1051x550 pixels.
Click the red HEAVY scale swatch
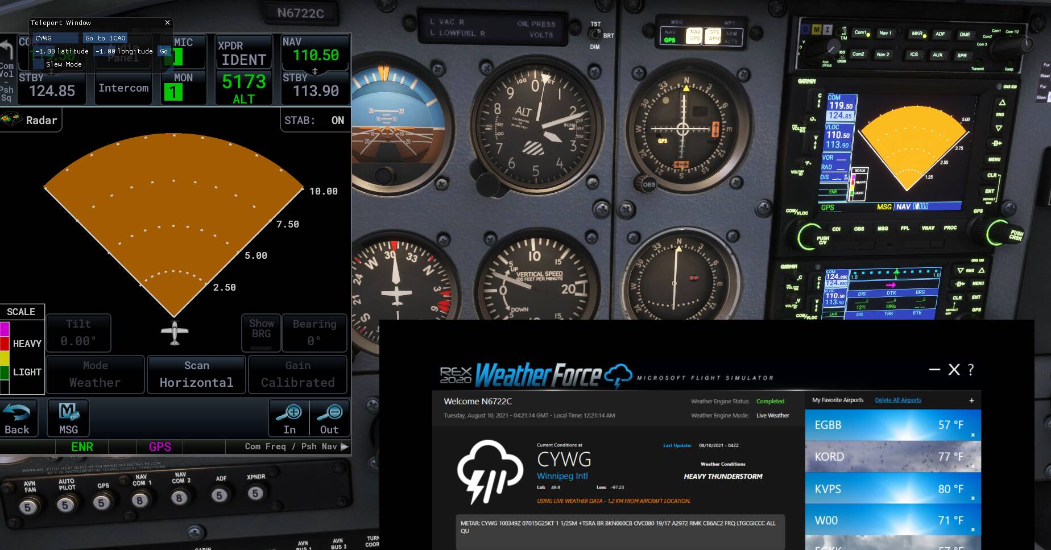[5, 344]
